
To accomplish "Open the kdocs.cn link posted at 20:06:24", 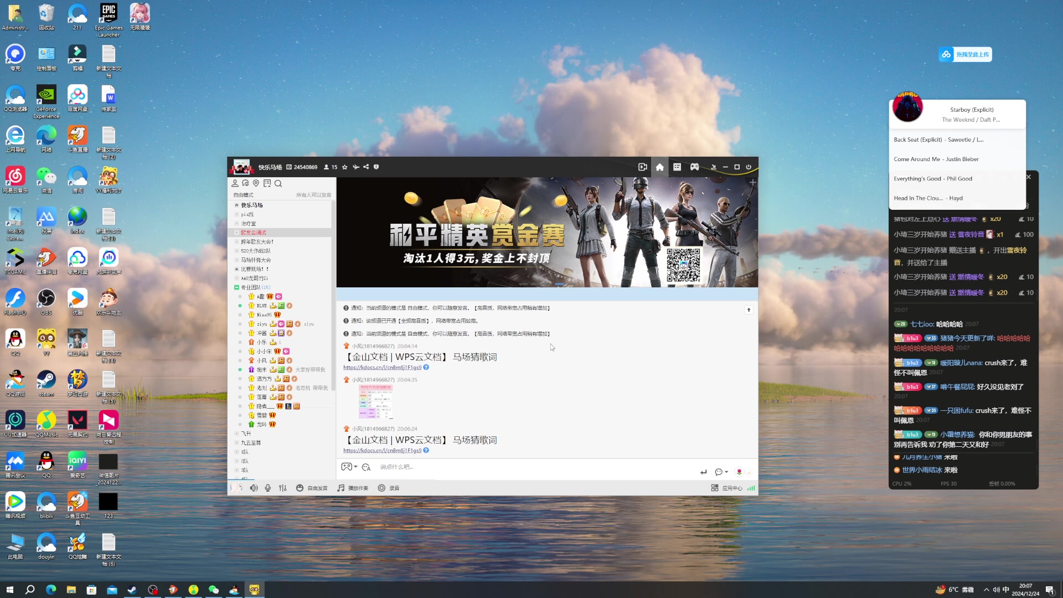I will coord(382,450).
